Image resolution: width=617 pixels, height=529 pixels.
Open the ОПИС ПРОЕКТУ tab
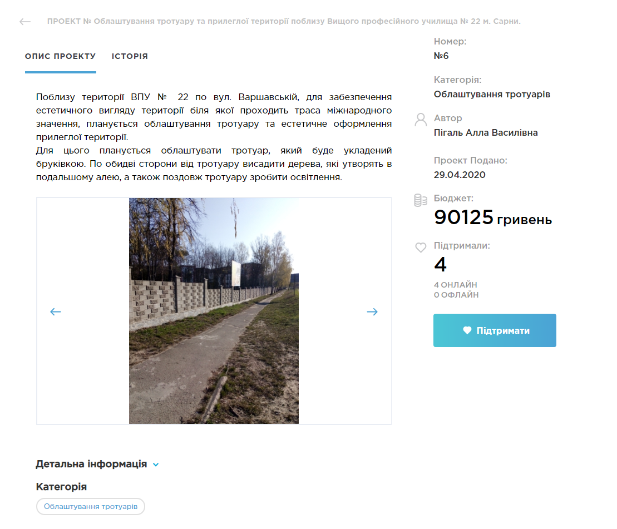61,56
